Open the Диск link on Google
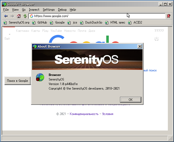Screen dimensions: 174x142 pyautogui.click(x=92, y=31)
